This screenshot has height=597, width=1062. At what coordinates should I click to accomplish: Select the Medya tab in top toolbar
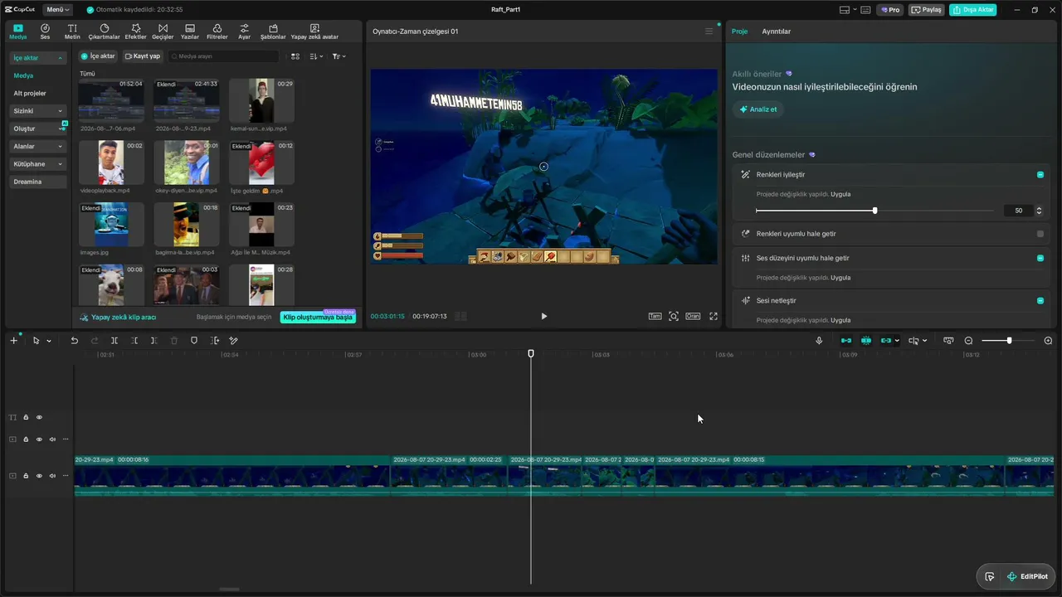18,32
